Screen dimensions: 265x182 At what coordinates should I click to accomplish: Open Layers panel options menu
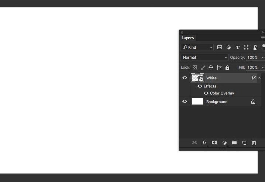(x=263, y=38)
